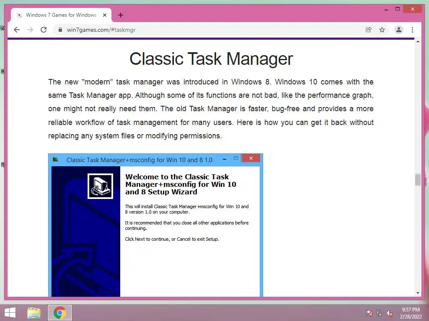
Task: Open the Chrome three-dot menu
Action: 412,30
